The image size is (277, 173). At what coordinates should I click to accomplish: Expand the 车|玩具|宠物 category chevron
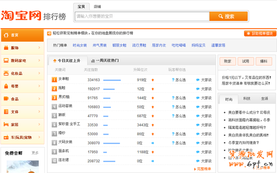tap(39, 137)
